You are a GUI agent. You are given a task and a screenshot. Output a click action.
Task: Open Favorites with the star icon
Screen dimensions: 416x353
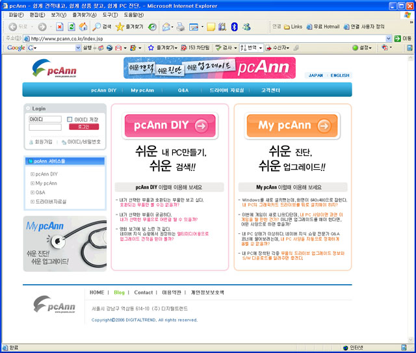tap(129, 27)
